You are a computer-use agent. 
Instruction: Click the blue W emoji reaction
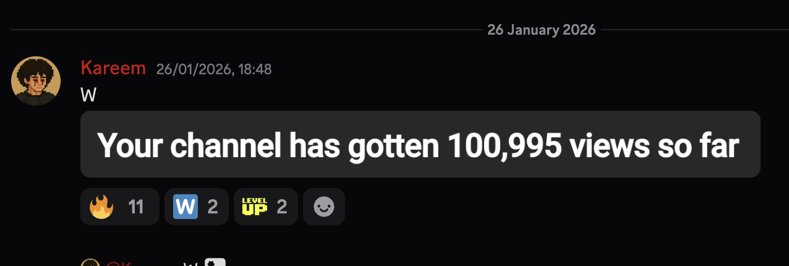click(x=186, y=207)
